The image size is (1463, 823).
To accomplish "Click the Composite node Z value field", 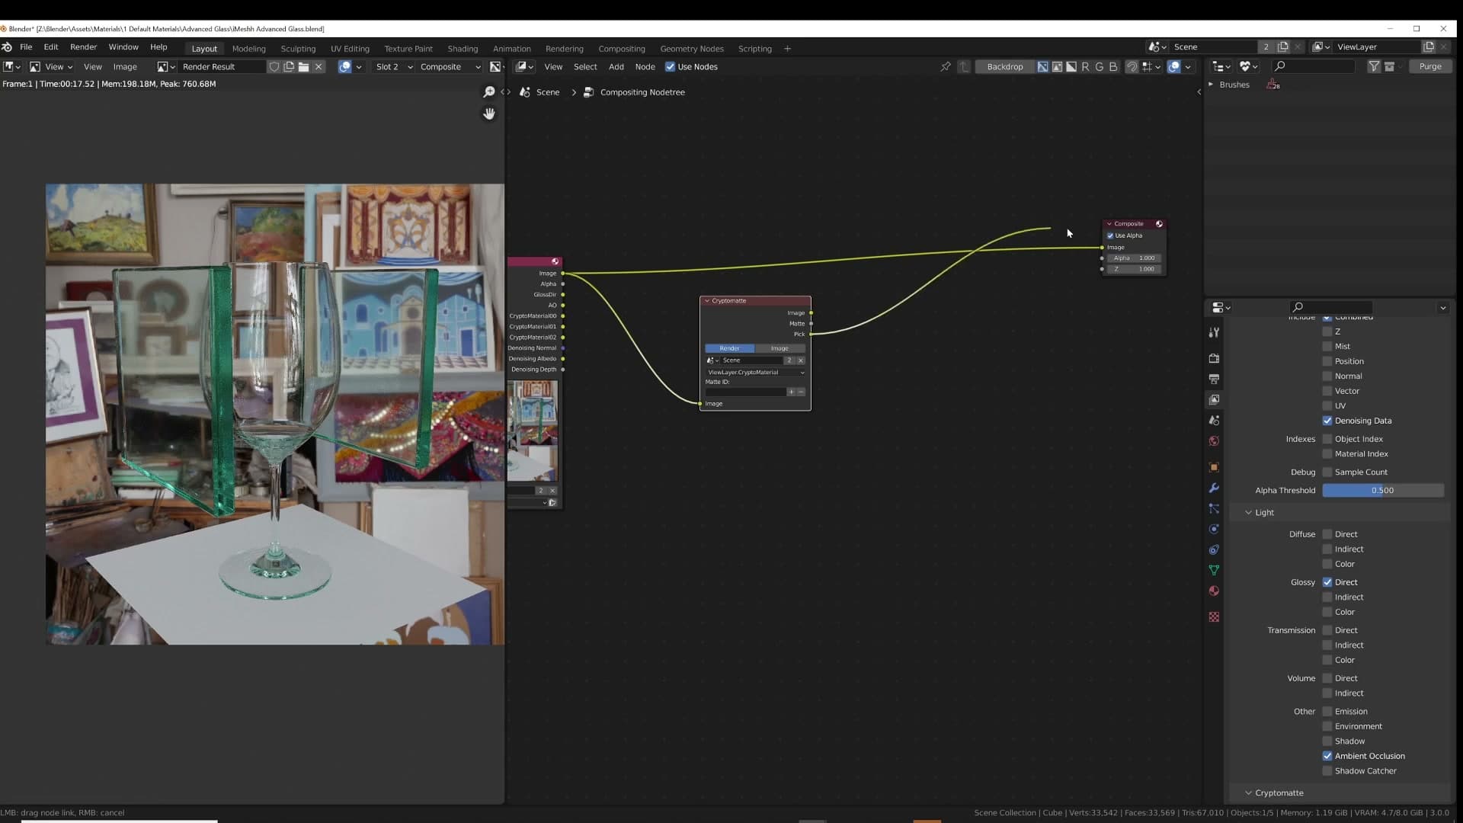I will 1134,269.
